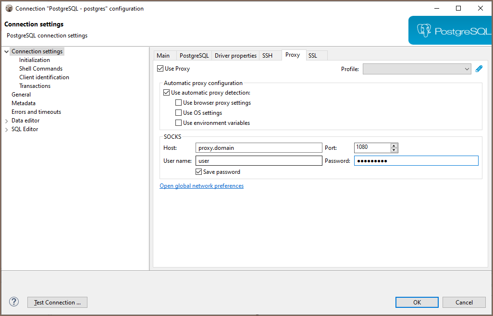Switch to the PostgreSQL tab
Viewport: 493px width, 316px height.
click(194, 56)
